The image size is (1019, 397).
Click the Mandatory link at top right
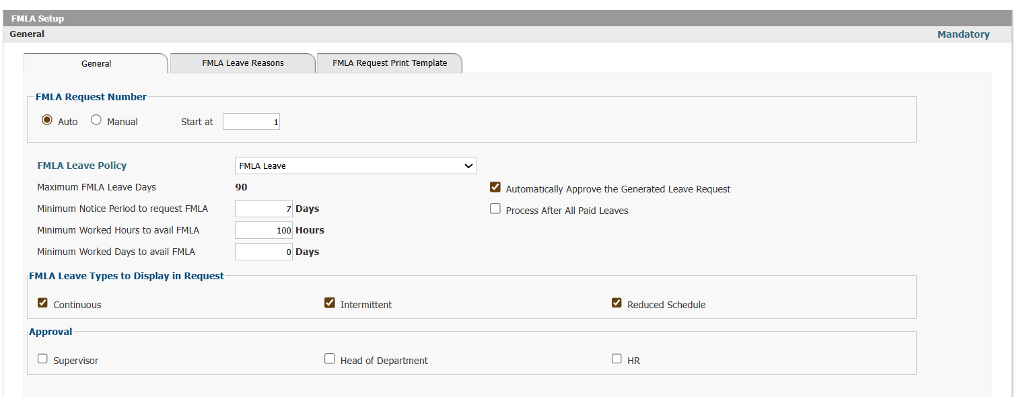(963, 34)
